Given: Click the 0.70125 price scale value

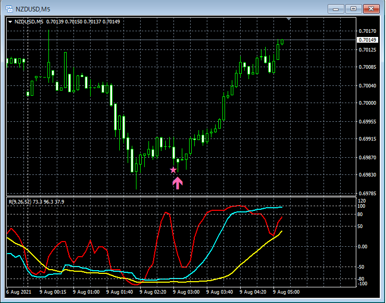Looking at the screenshot, I should point(368,49).
